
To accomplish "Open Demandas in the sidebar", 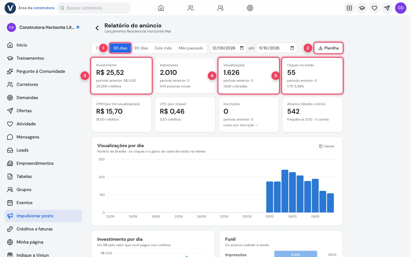I will 43,98.
